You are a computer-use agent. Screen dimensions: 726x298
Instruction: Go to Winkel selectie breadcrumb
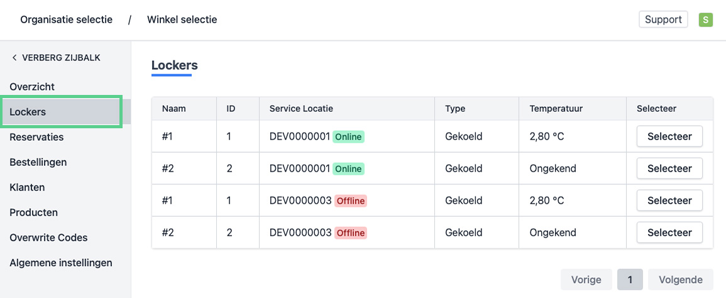182,19
